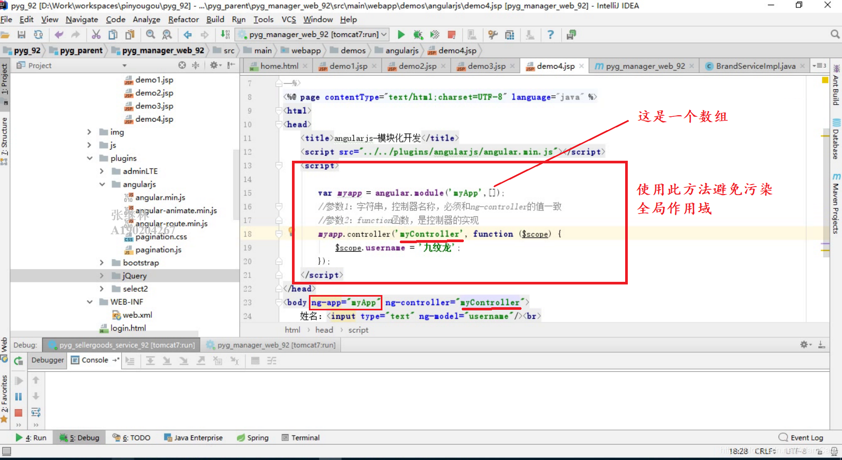Save all files using the floppy icon

22,35
